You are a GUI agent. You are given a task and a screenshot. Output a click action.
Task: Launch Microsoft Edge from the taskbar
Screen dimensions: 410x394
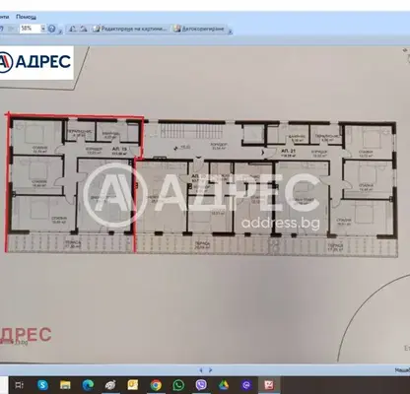[88, 385]
